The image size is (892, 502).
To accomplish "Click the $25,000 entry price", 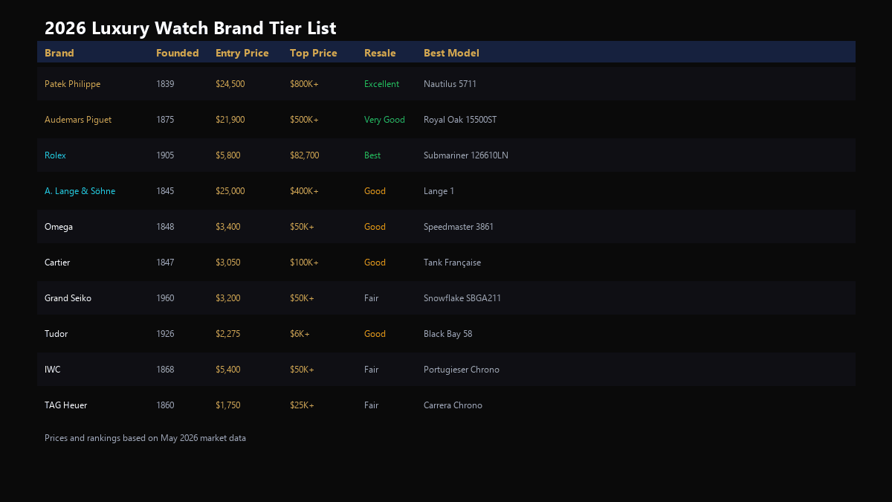I will coord(230,191).
